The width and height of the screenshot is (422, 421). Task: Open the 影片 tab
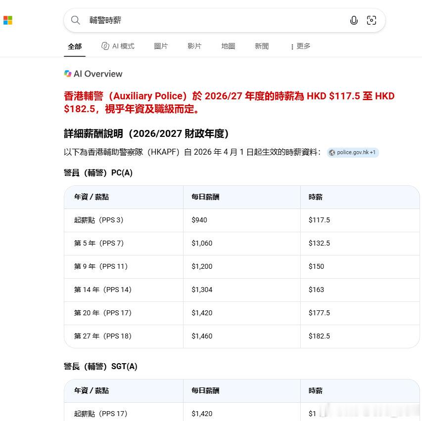pos(194,46)
